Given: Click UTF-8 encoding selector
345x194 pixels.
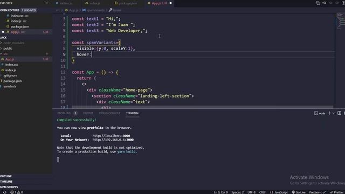Looking at the screenshot, I should pos(252,192).
